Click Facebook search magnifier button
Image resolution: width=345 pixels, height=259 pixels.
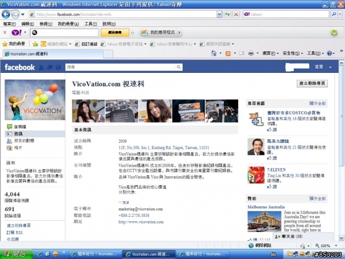coord(178,67)
